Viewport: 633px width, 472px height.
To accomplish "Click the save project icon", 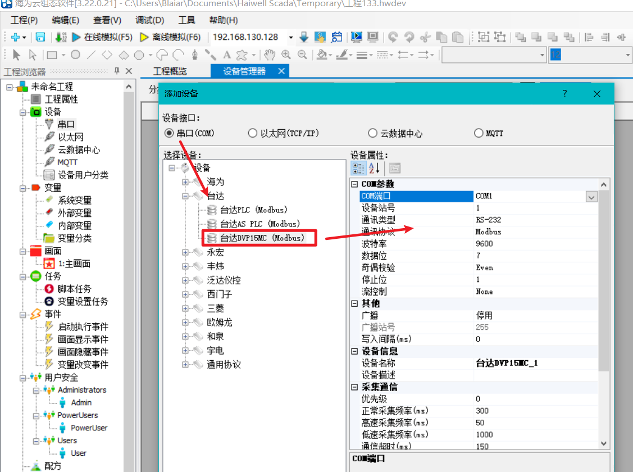I will coord(40,37).
